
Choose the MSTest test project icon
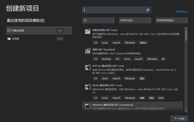[88, 67]
